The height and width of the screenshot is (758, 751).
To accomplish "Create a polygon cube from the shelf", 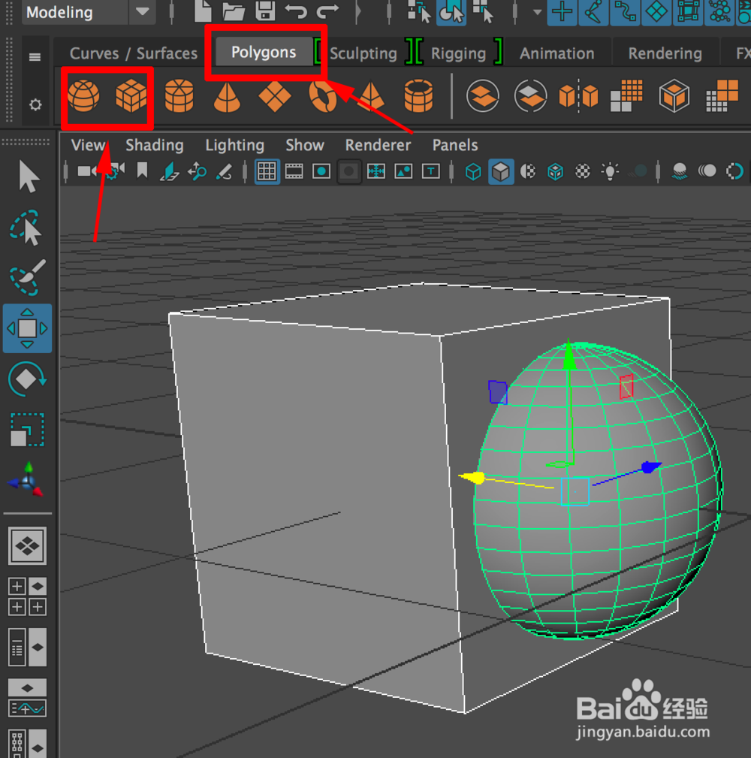I will pos(131,96).
